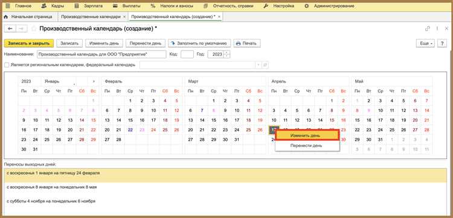
Task: Click Перенести день toolbar button
Action: [x=146, y=43]
